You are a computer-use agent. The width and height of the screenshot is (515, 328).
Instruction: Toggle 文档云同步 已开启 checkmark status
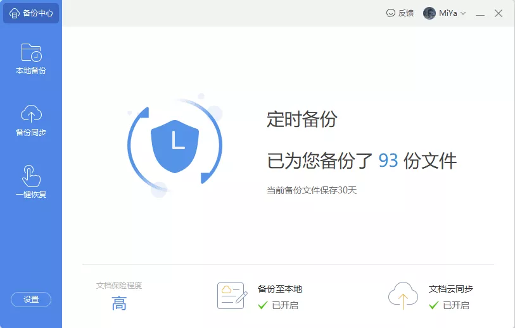tap(434, 305)
